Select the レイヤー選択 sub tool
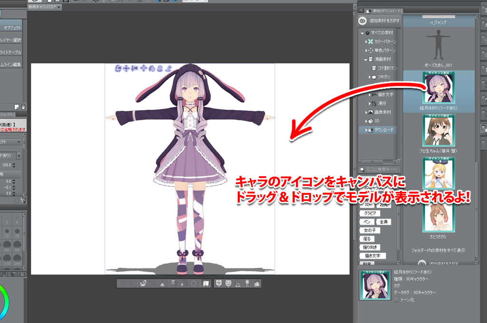This screenshot has height=323, width=487. coord(11,40)
